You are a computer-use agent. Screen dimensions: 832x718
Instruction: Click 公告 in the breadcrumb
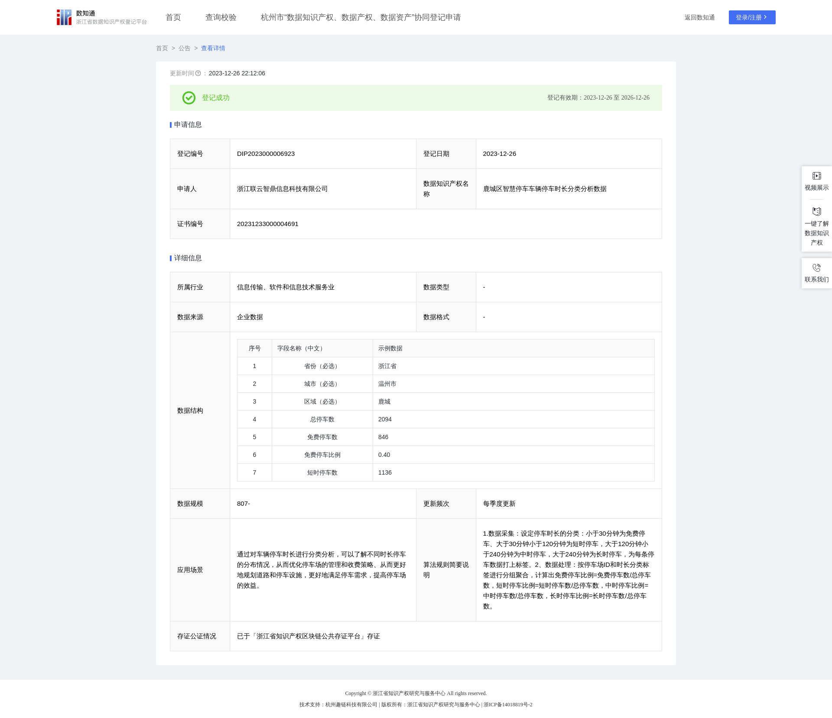pyautogui.click(x=185, y=48)
